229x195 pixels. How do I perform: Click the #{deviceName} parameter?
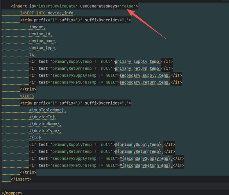point(44,124)
